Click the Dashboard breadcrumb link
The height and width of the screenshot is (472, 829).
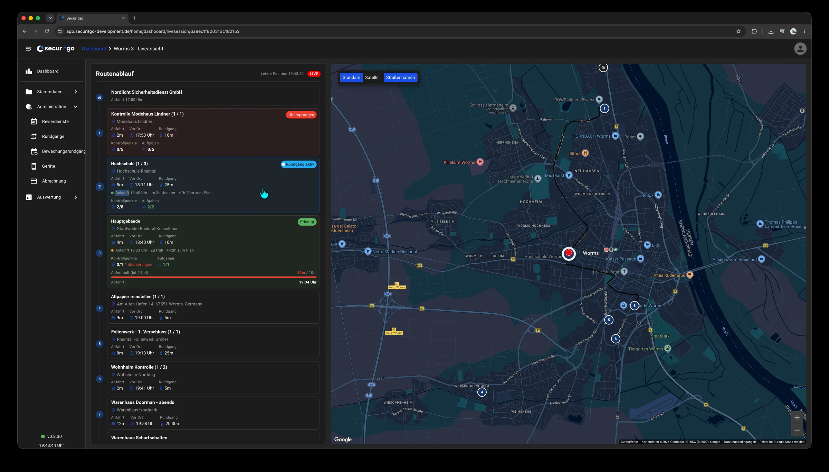[94, 49]
